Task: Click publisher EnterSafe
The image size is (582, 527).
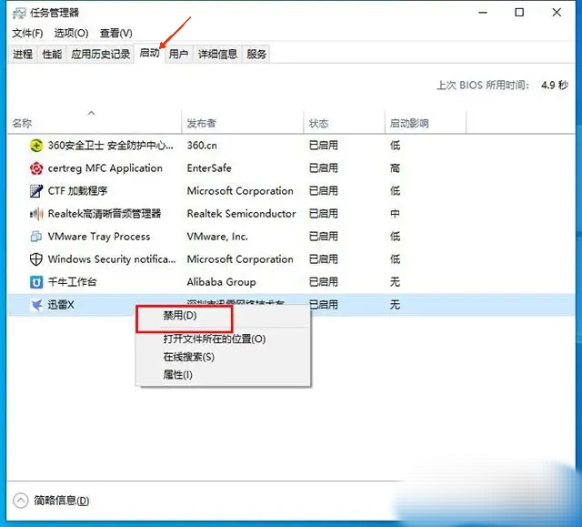Action: (x=209, y=168)
